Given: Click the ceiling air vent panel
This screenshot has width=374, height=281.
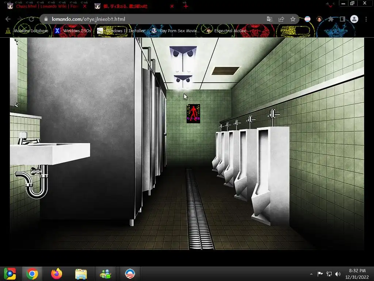Looking at the screenshot, I should click(x=225, y=71).
